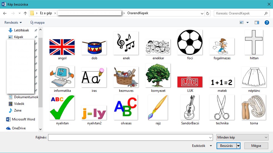Click pin icon next to Képek
The image size is (273, 153).
tap(36, 37)
